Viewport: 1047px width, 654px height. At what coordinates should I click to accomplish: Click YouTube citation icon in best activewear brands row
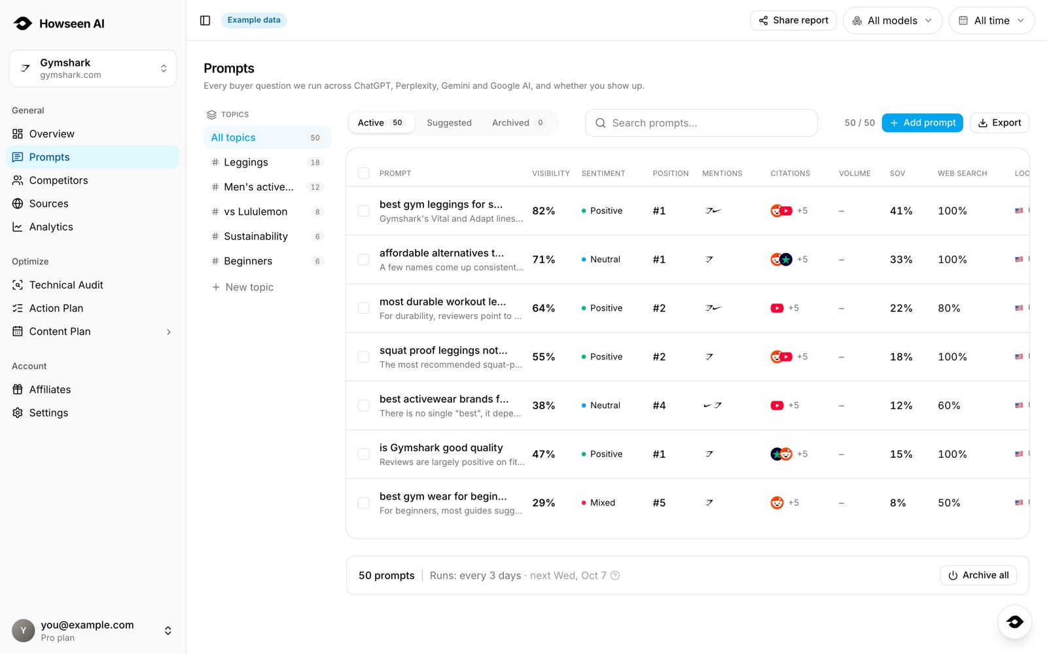[x=777, y=405]
